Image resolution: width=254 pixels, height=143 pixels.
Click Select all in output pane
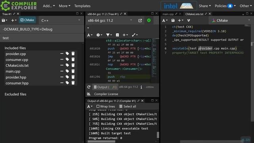point(128,106)
